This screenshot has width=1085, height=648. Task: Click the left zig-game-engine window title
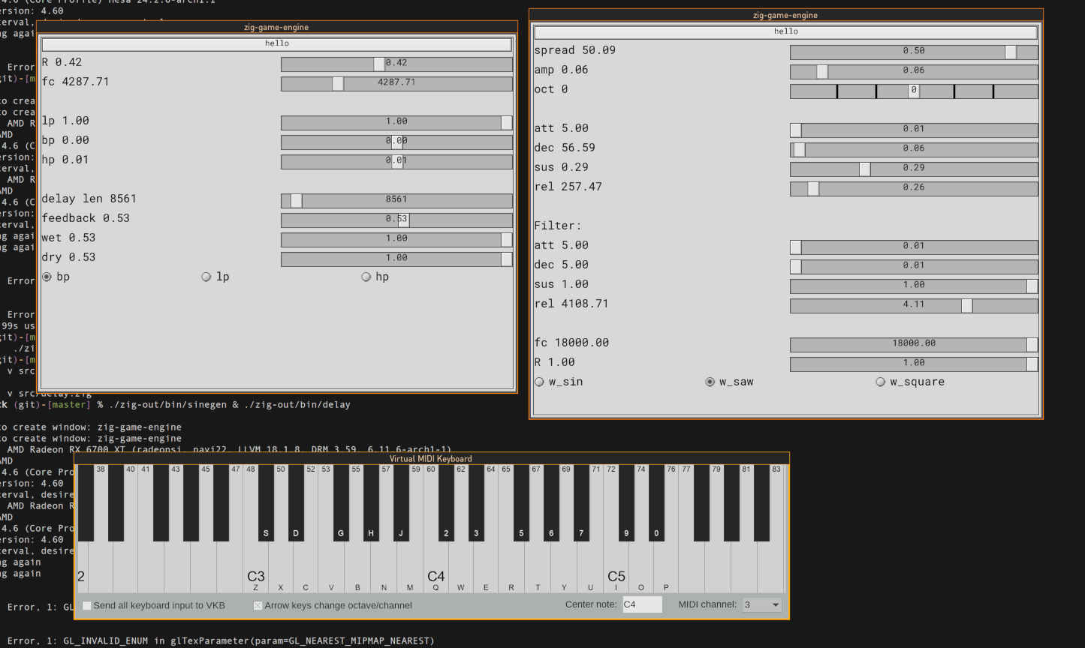click(277, 27)
